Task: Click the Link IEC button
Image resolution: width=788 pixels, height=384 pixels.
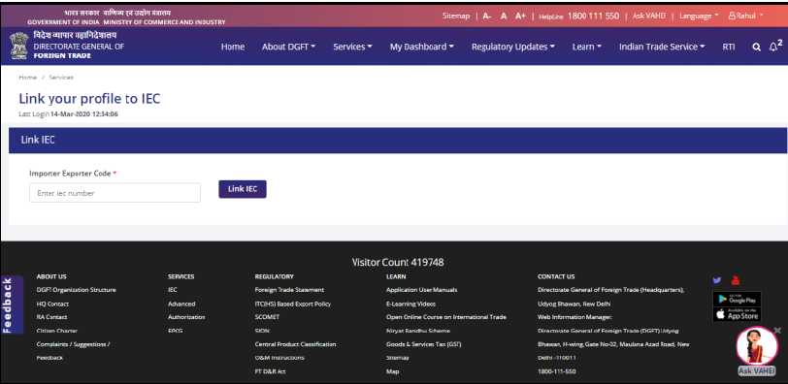Action: click(243, 189)
